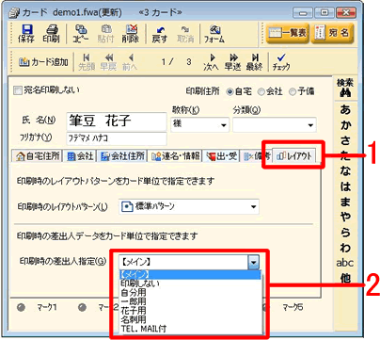Delete card with 削除 icon
This screenshot has height=340, width=380.
[x=131, y=34]
